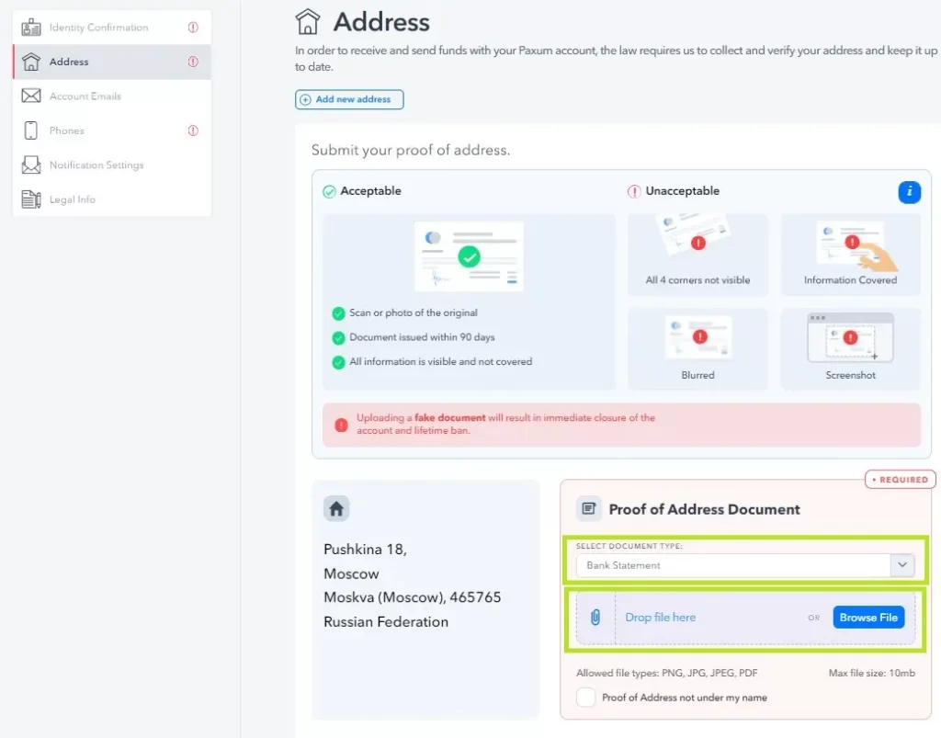Click the Phones mobile device icon
Screen dimensions: 941x738
point(31,131)
